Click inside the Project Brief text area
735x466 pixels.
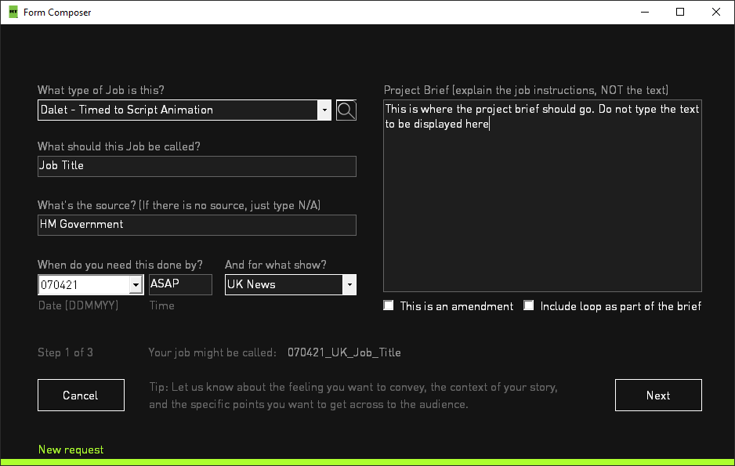click(542, 196)
